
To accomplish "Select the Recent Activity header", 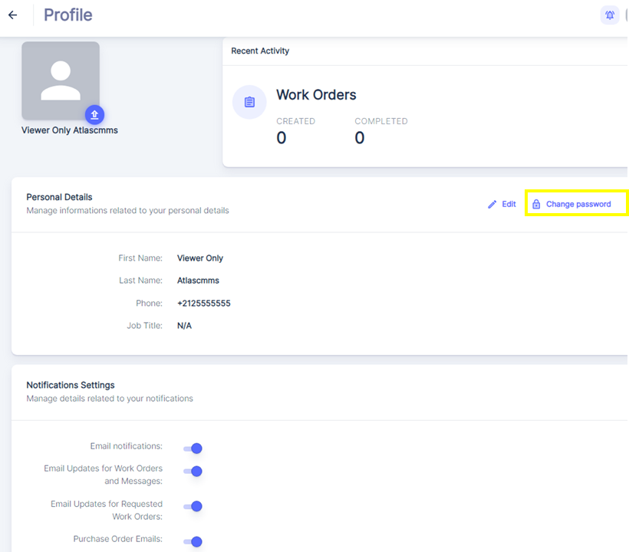I will point(260,51).
